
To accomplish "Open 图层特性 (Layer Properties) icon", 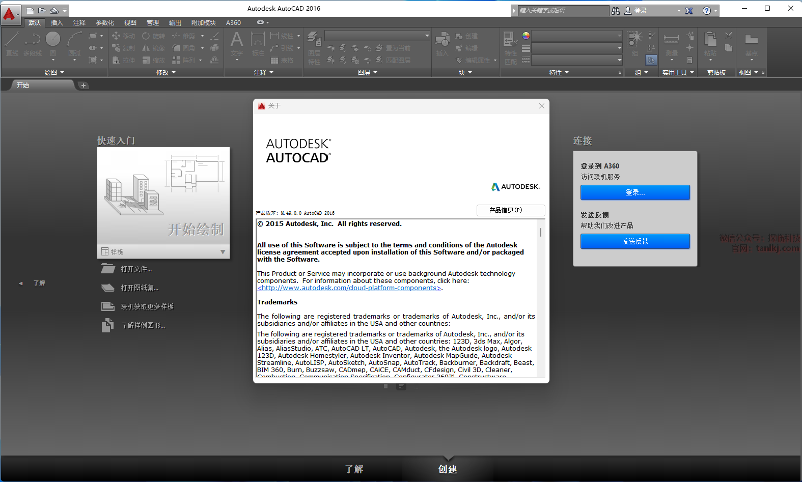I will pos(314,41).
